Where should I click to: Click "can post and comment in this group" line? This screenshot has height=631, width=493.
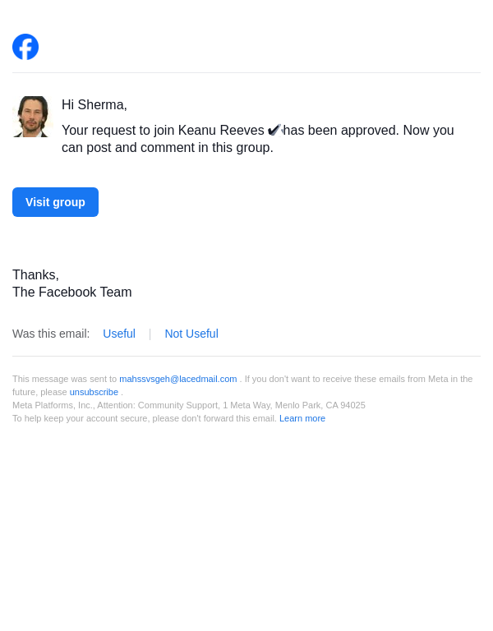coord(168,148)
